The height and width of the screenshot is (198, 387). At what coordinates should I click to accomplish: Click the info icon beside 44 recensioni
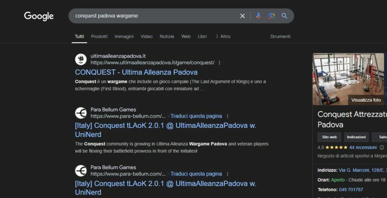382,147
